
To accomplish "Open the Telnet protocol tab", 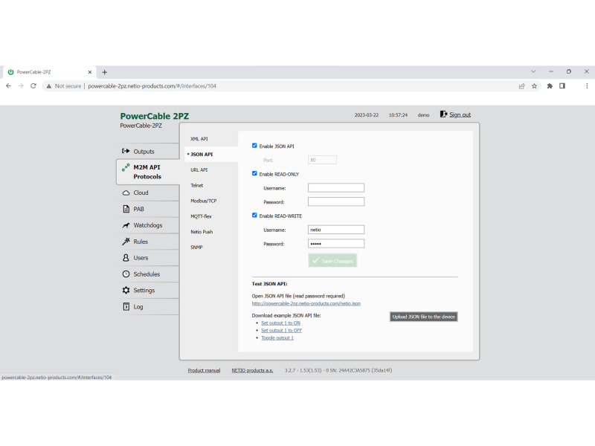I will coord(197,185).
